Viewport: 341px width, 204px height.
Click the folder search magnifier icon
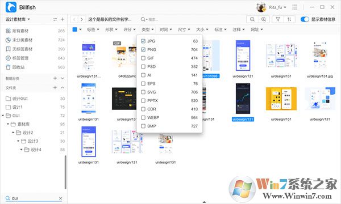[x=7, y=198]
